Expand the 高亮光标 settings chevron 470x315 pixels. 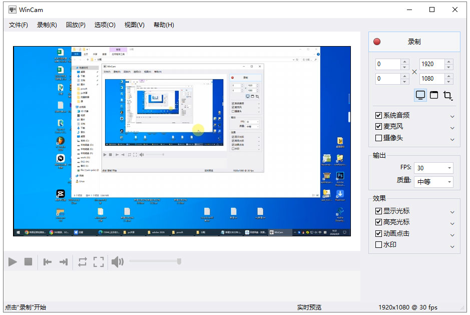click(x=452, y=223)
